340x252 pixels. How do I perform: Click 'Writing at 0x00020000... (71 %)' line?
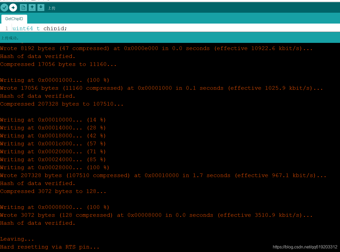pos(53,152)
